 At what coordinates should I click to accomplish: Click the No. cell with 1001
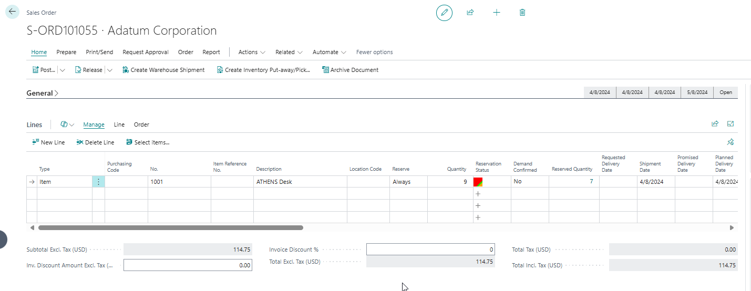[179, 182]
